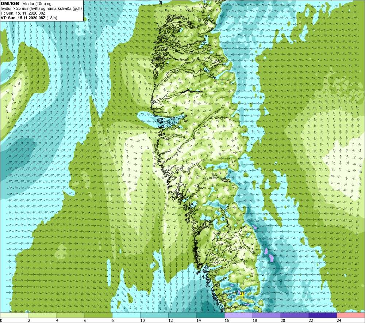Click the 'Vindur (10m) og' heading text
This screenshot has width=365, height=323.
pos(37,4)
